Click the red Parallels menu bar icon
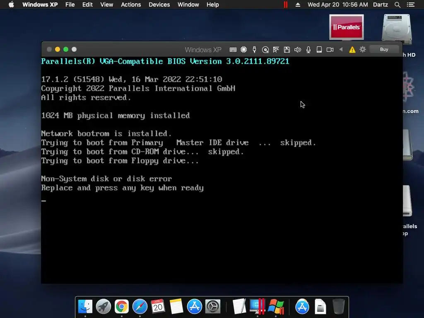The height and width of the screenshot is (318, 424). 286,5
